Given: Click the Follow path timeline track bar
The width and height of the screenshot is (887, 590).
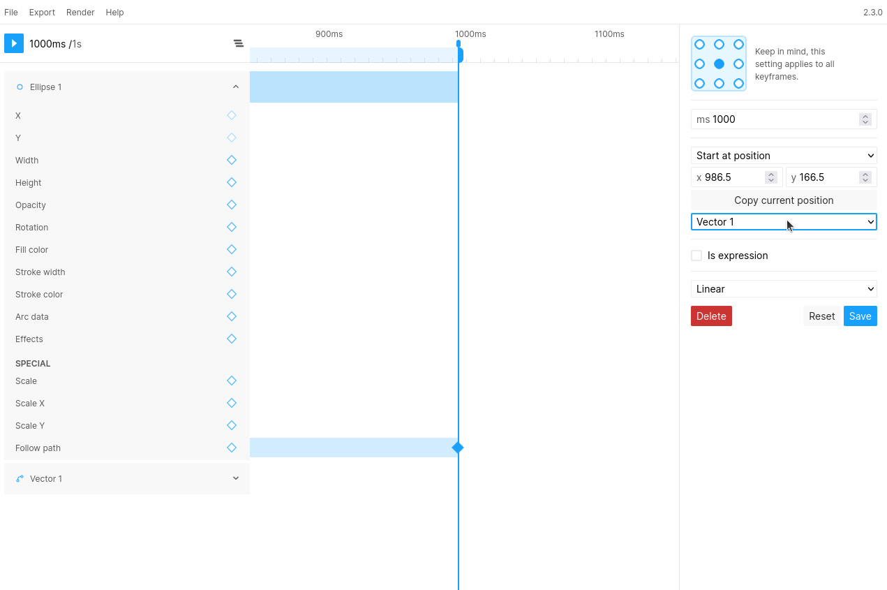Looking at the screenshot, I should (x=354, y=448).
